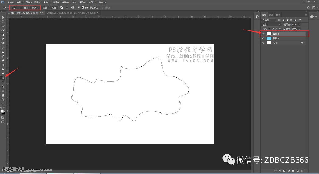Select the Clone Stamp tool
This screenshot has width=319, height=174.
point(3,52)
